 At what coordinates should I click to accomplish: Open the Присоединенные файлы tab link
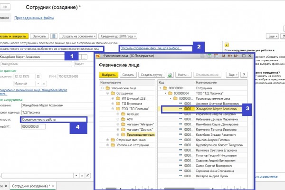tap(34, 18)
